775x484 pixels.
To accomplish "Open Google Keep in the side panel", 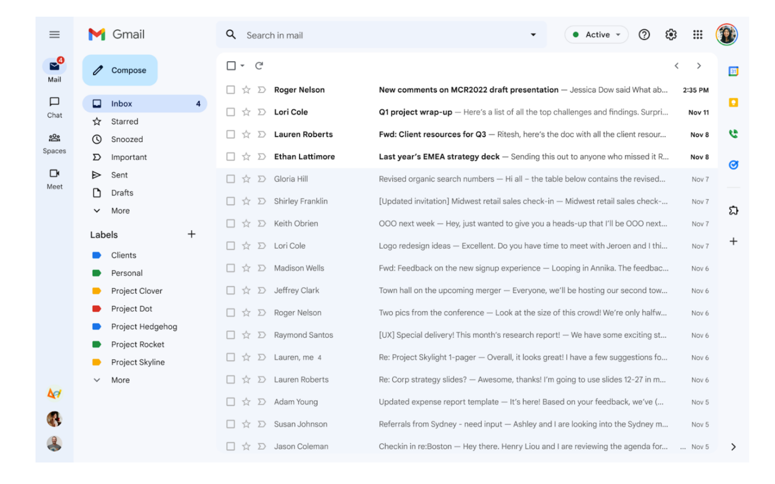I will (733, 102).
